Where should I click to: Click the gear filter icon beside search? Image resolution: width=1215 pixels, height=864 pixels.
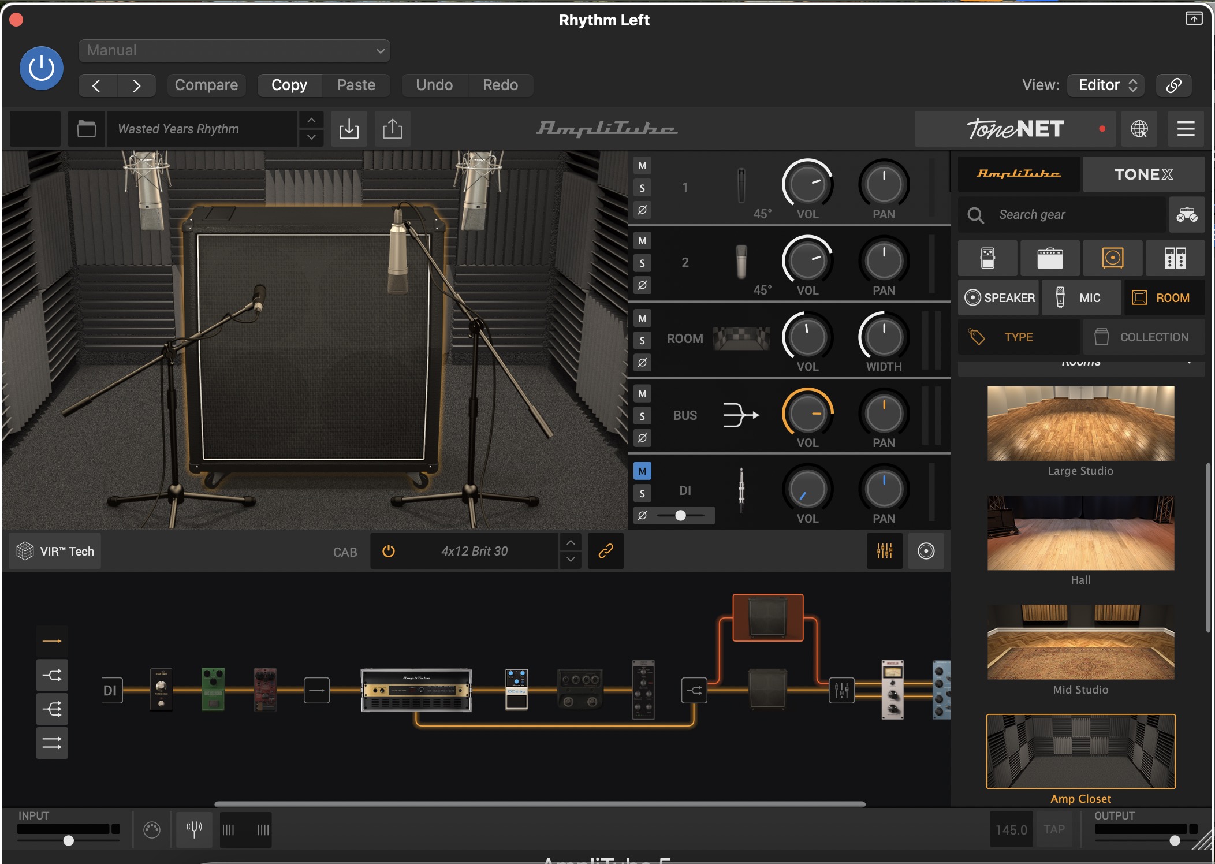(1187, 215)
